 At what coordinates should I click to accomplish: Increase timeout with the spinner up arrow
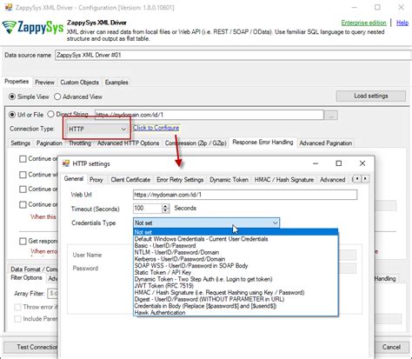point(165,206)
